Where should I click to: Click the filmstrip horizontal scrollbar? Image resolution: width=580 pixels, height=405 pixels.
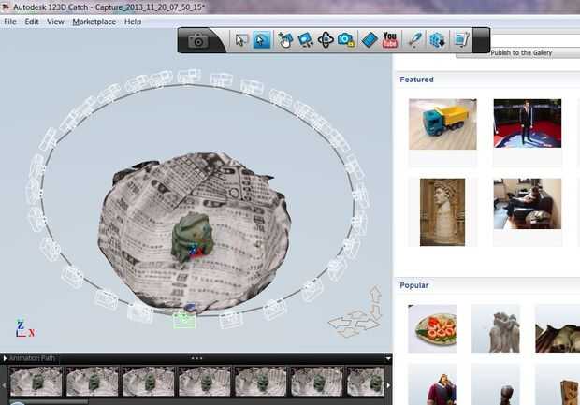[x=48, y=402]
